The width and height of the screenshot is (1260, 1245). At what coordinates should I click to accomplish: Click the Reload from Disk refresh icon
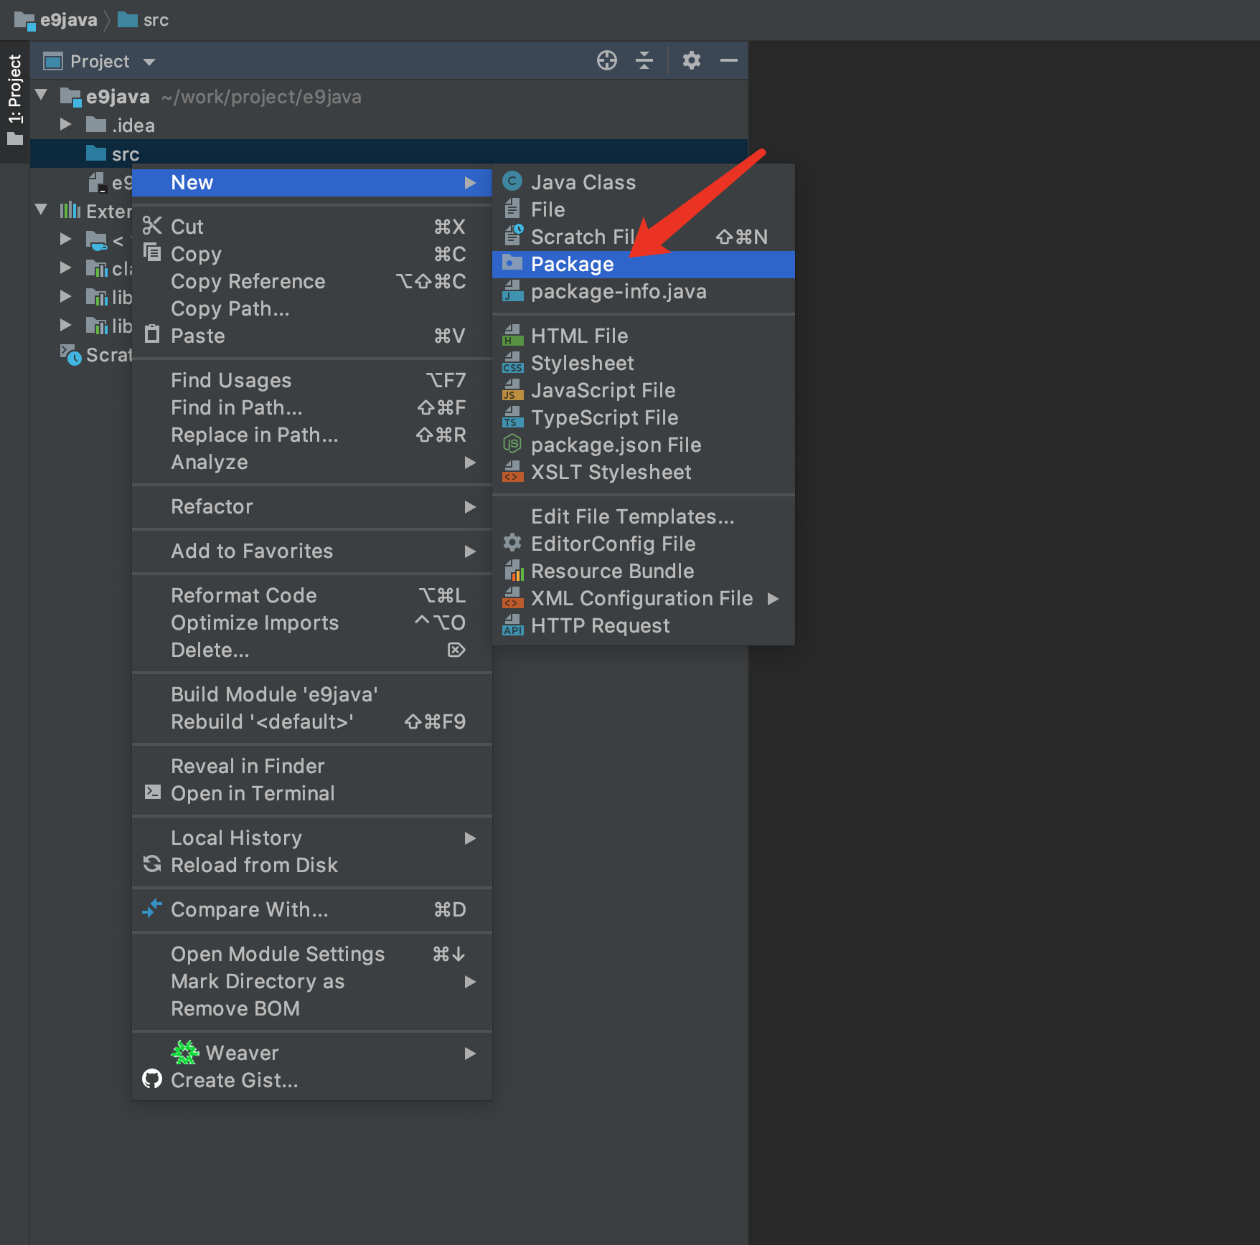click(152, 864)
